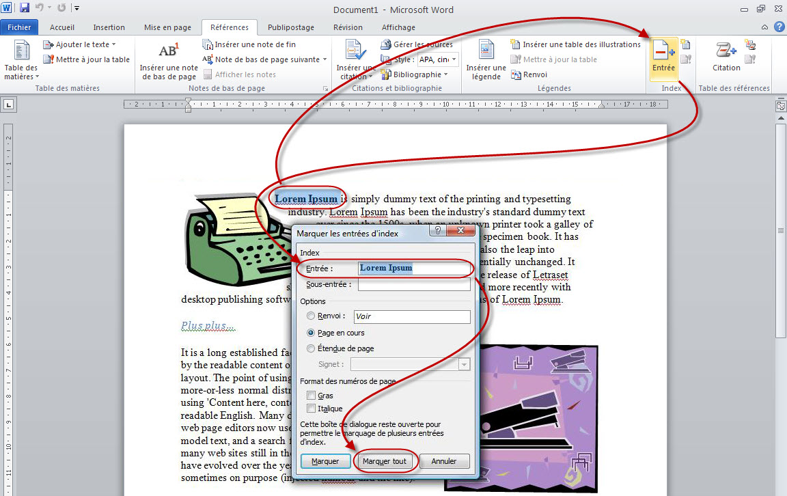Image resolution: width=787 pixels, height=496 pixels.
Task: Click the Word application icon in title bar
Action: [x=8, y=8]
